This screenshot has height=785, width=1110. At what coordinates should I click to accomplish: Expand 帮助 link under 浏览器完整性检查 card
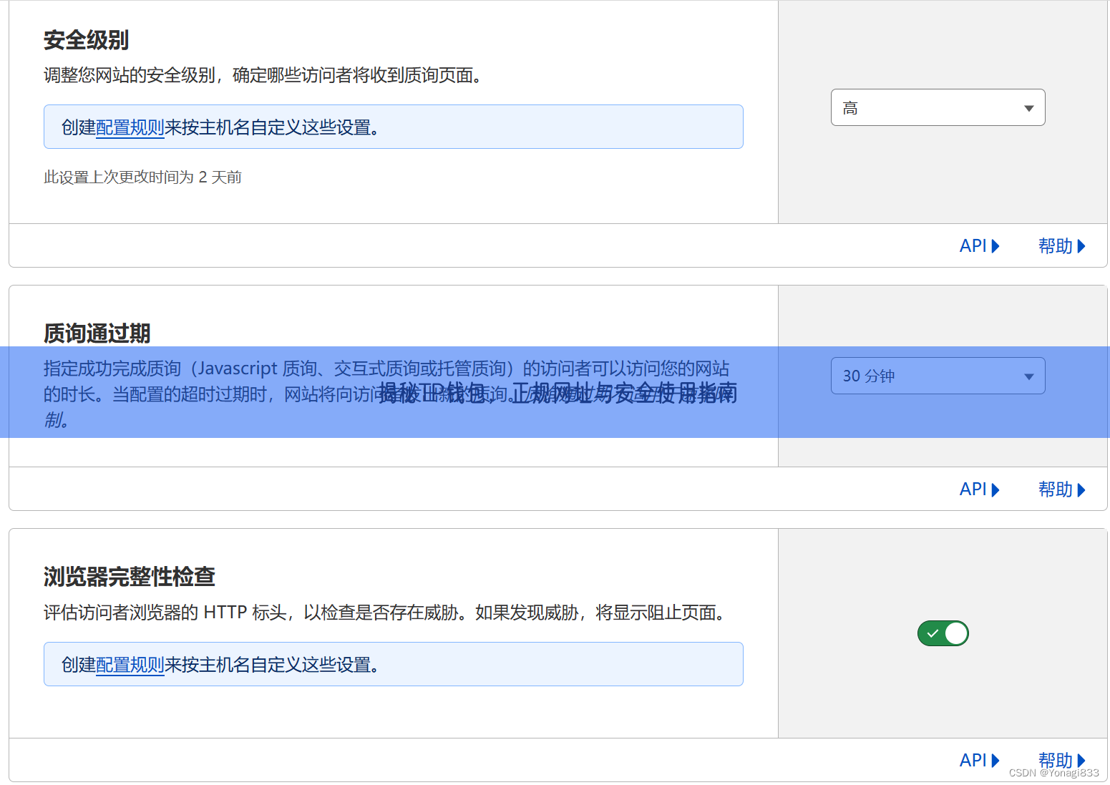pos(1062,760)
